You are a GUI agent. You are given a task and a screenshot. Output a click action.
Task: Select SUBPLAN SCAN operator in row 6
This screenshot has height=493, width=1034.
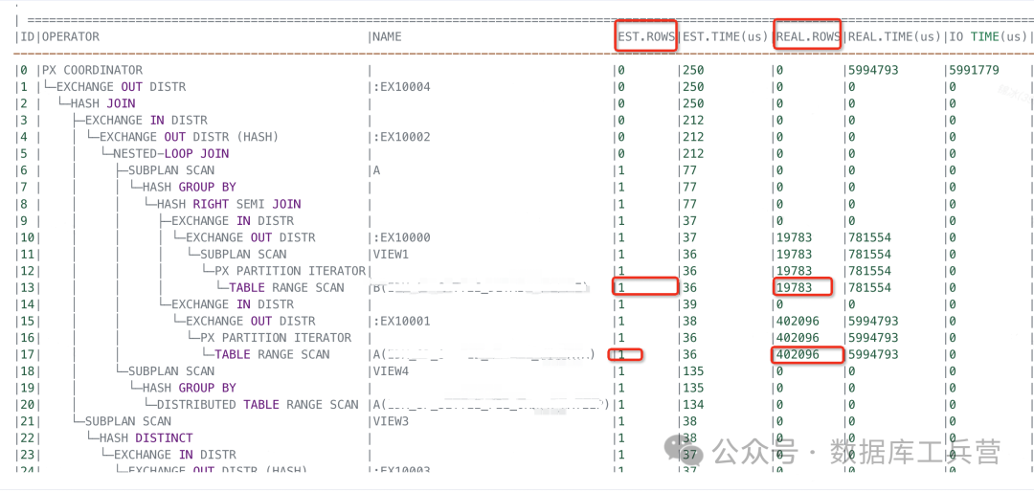click(171, 170)
